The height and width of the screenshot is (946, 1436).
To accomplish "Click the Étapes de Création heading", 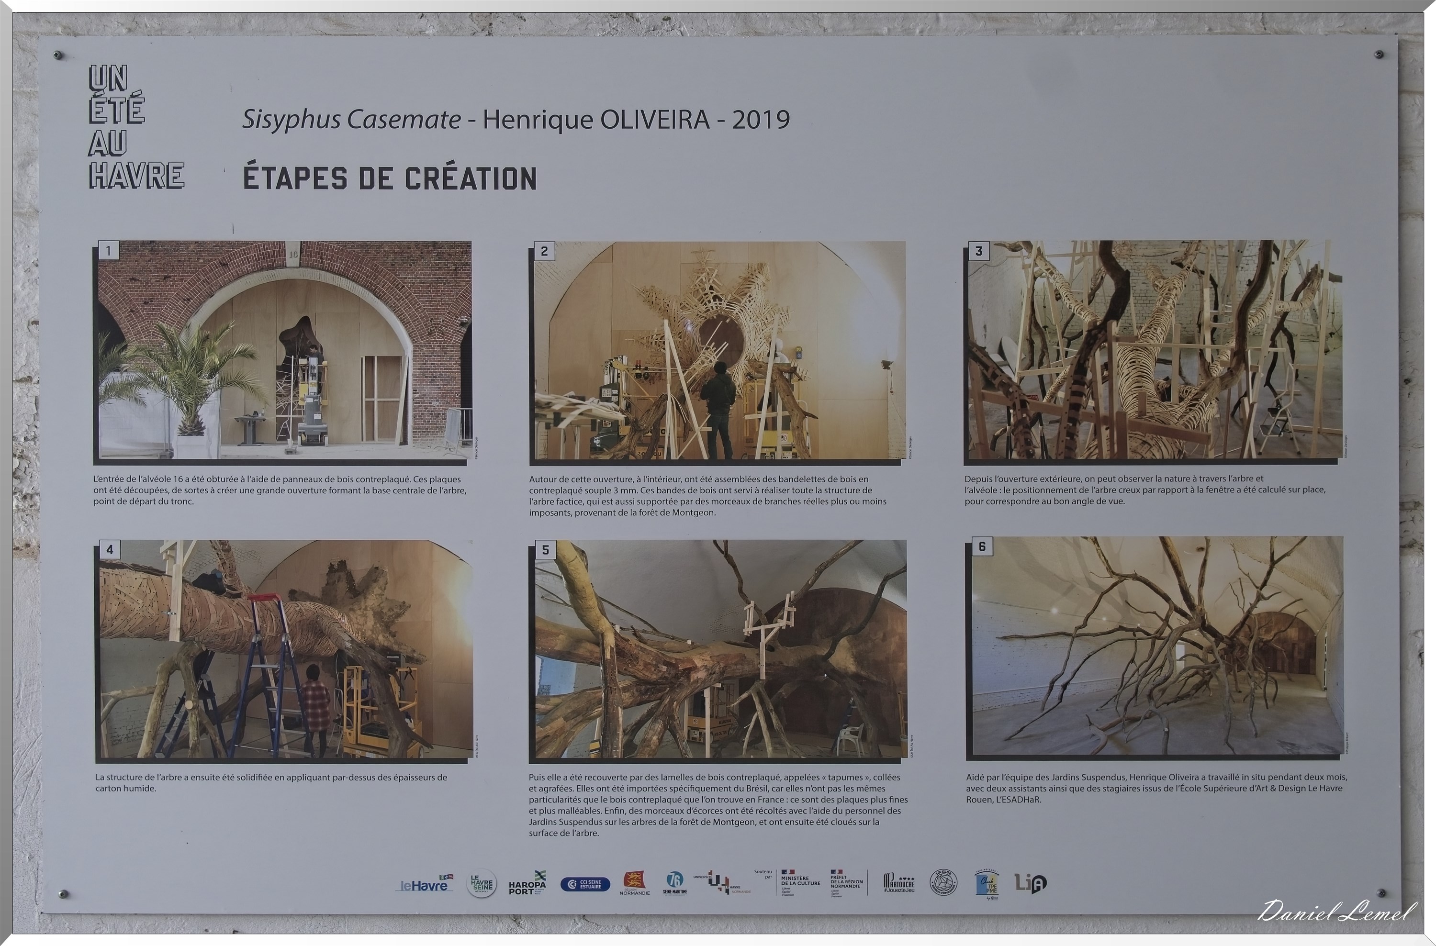I will pos(390,178).
